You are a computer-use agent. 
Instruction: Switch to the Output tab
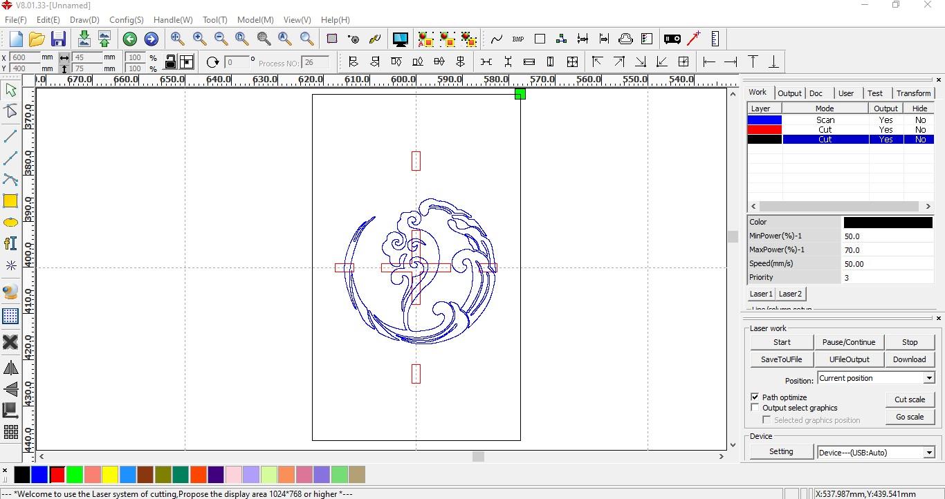[x=789, y=93]
